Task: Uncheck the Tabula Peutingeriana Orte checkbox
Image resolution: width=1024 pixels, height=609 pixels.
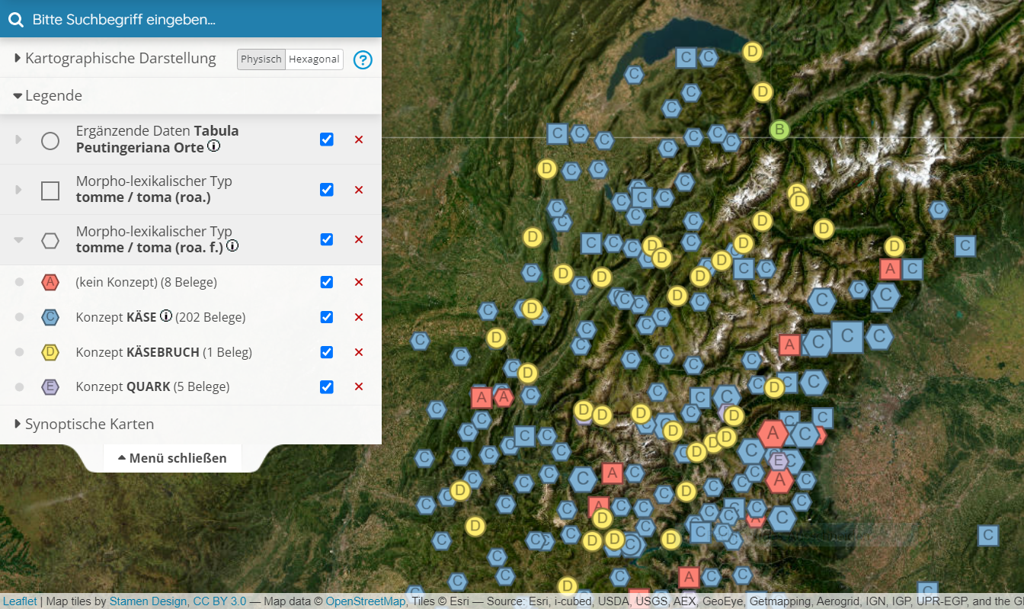Action: [x=327, y=139]
